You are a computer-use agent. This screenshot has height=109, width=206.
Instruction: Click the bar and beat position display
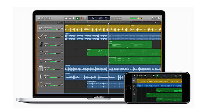click(x=94, y=18)
